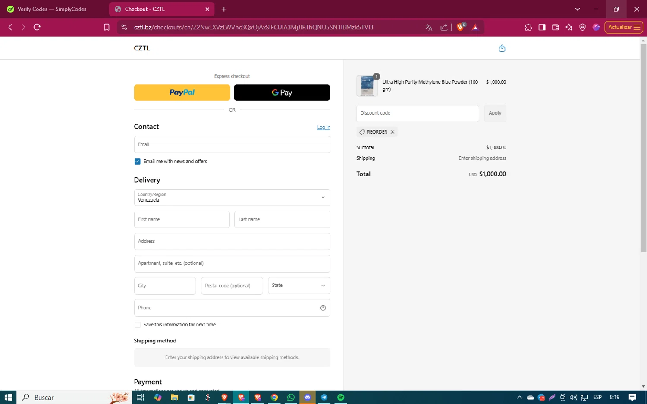The width and height of the screenshot is (647, 404).
Task: Click the profile avatar icon
Action: [x=596, y=27]
